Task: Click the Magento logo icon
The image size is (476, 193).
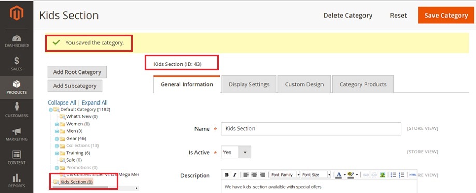Action: click(x=17, y=13)
